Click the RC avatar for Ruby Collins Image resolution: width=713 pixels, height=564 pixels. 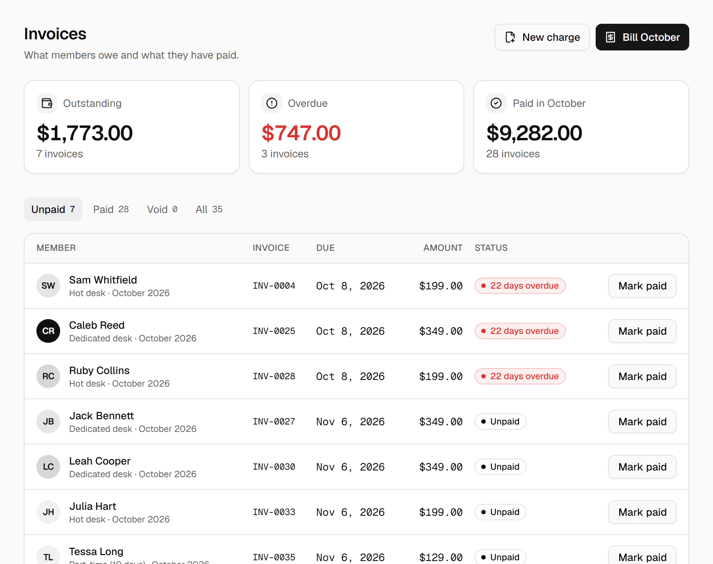point(48,376)
